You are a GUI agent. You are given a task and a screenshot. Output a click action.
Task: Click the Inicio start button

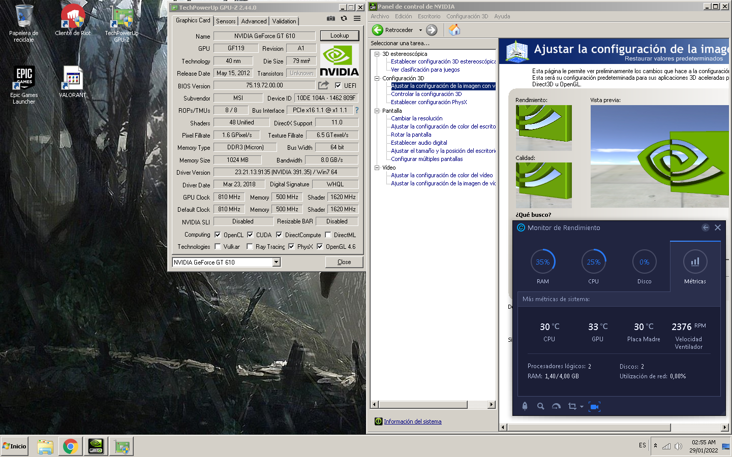coord(14,446)
